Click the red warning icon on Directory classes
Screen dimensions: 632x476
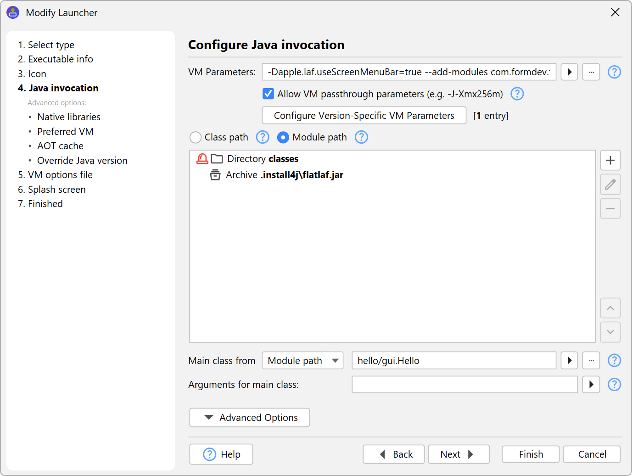202,159
